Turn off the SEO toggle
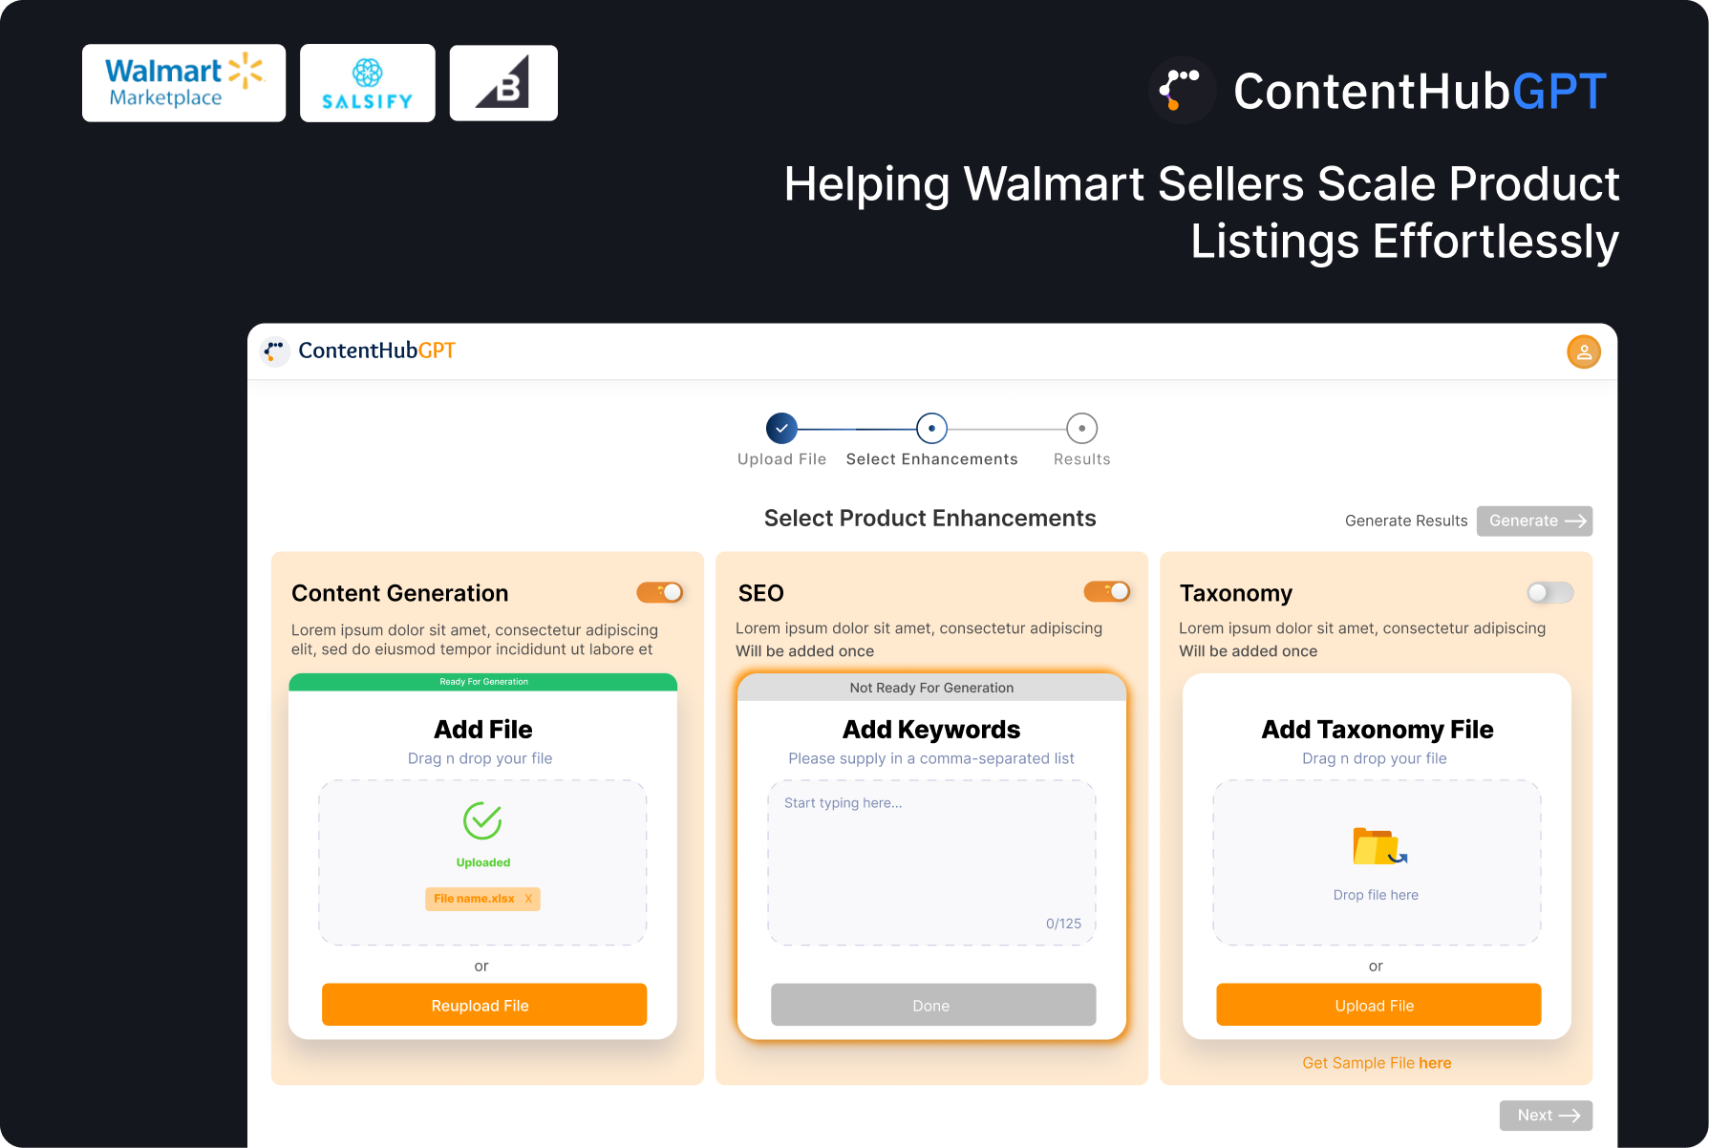Screen dimensions: 1709x1148 (x=1106, y=592)
